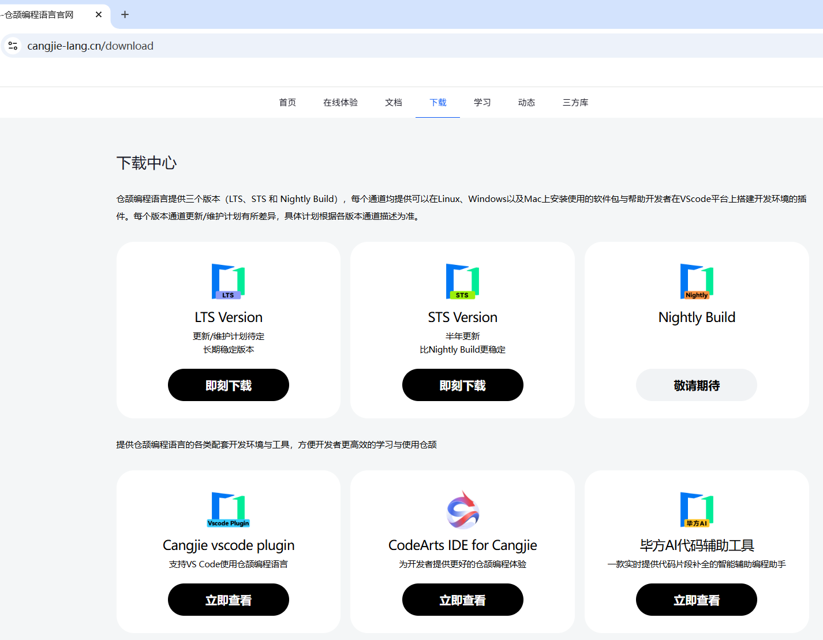Screen dimensions: 823x640
Task: Click 半年更新 text
Action: coord(463,336)
